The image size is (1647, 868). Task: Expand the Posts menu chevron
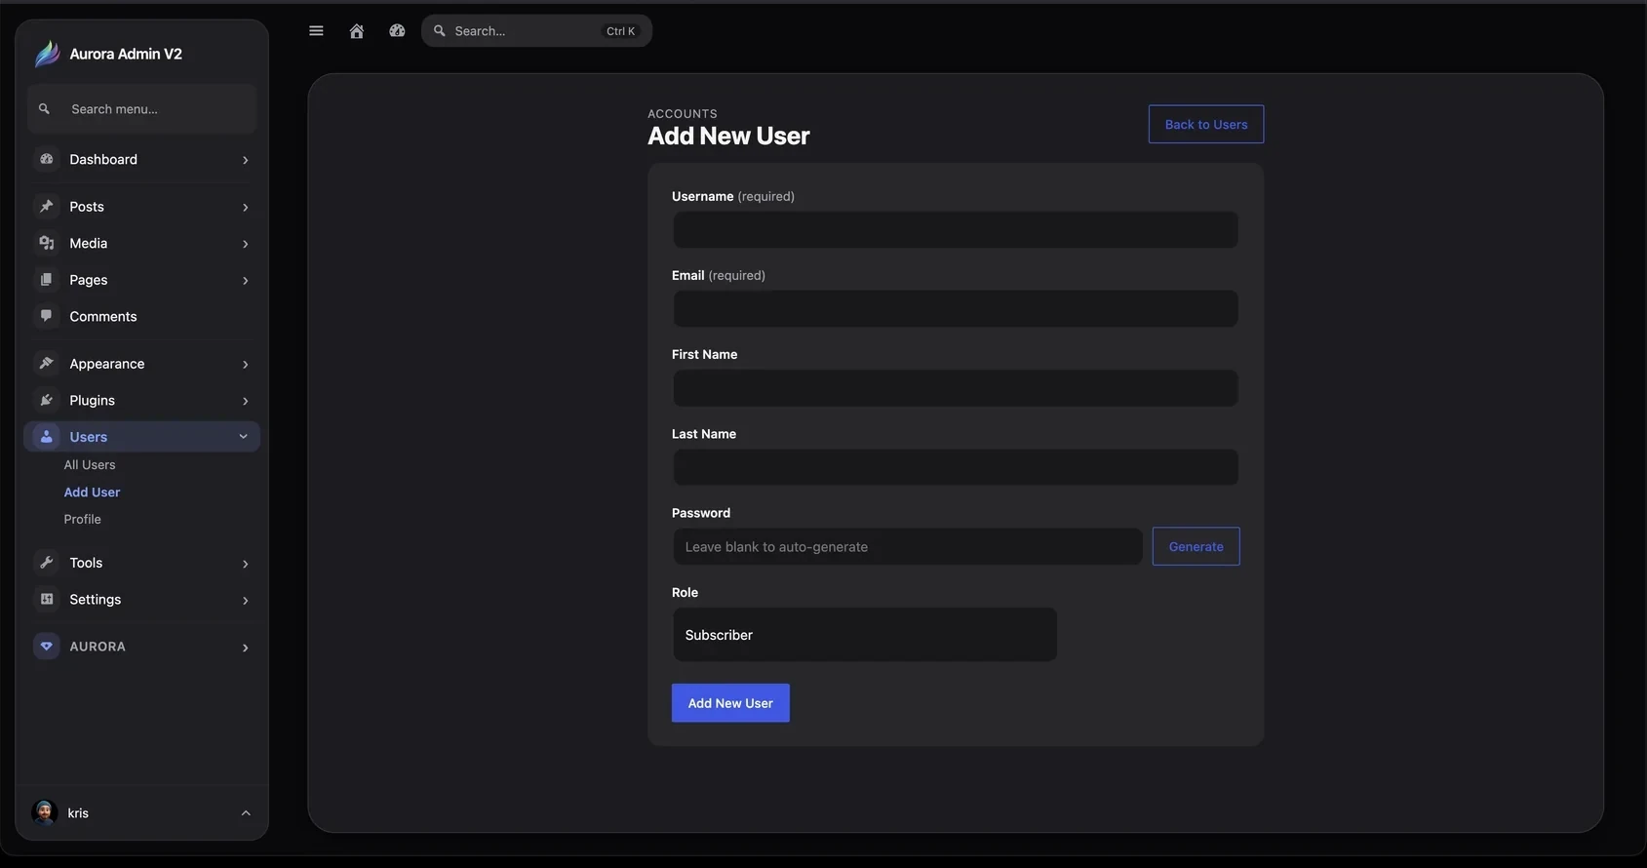(x=245, y=207)
